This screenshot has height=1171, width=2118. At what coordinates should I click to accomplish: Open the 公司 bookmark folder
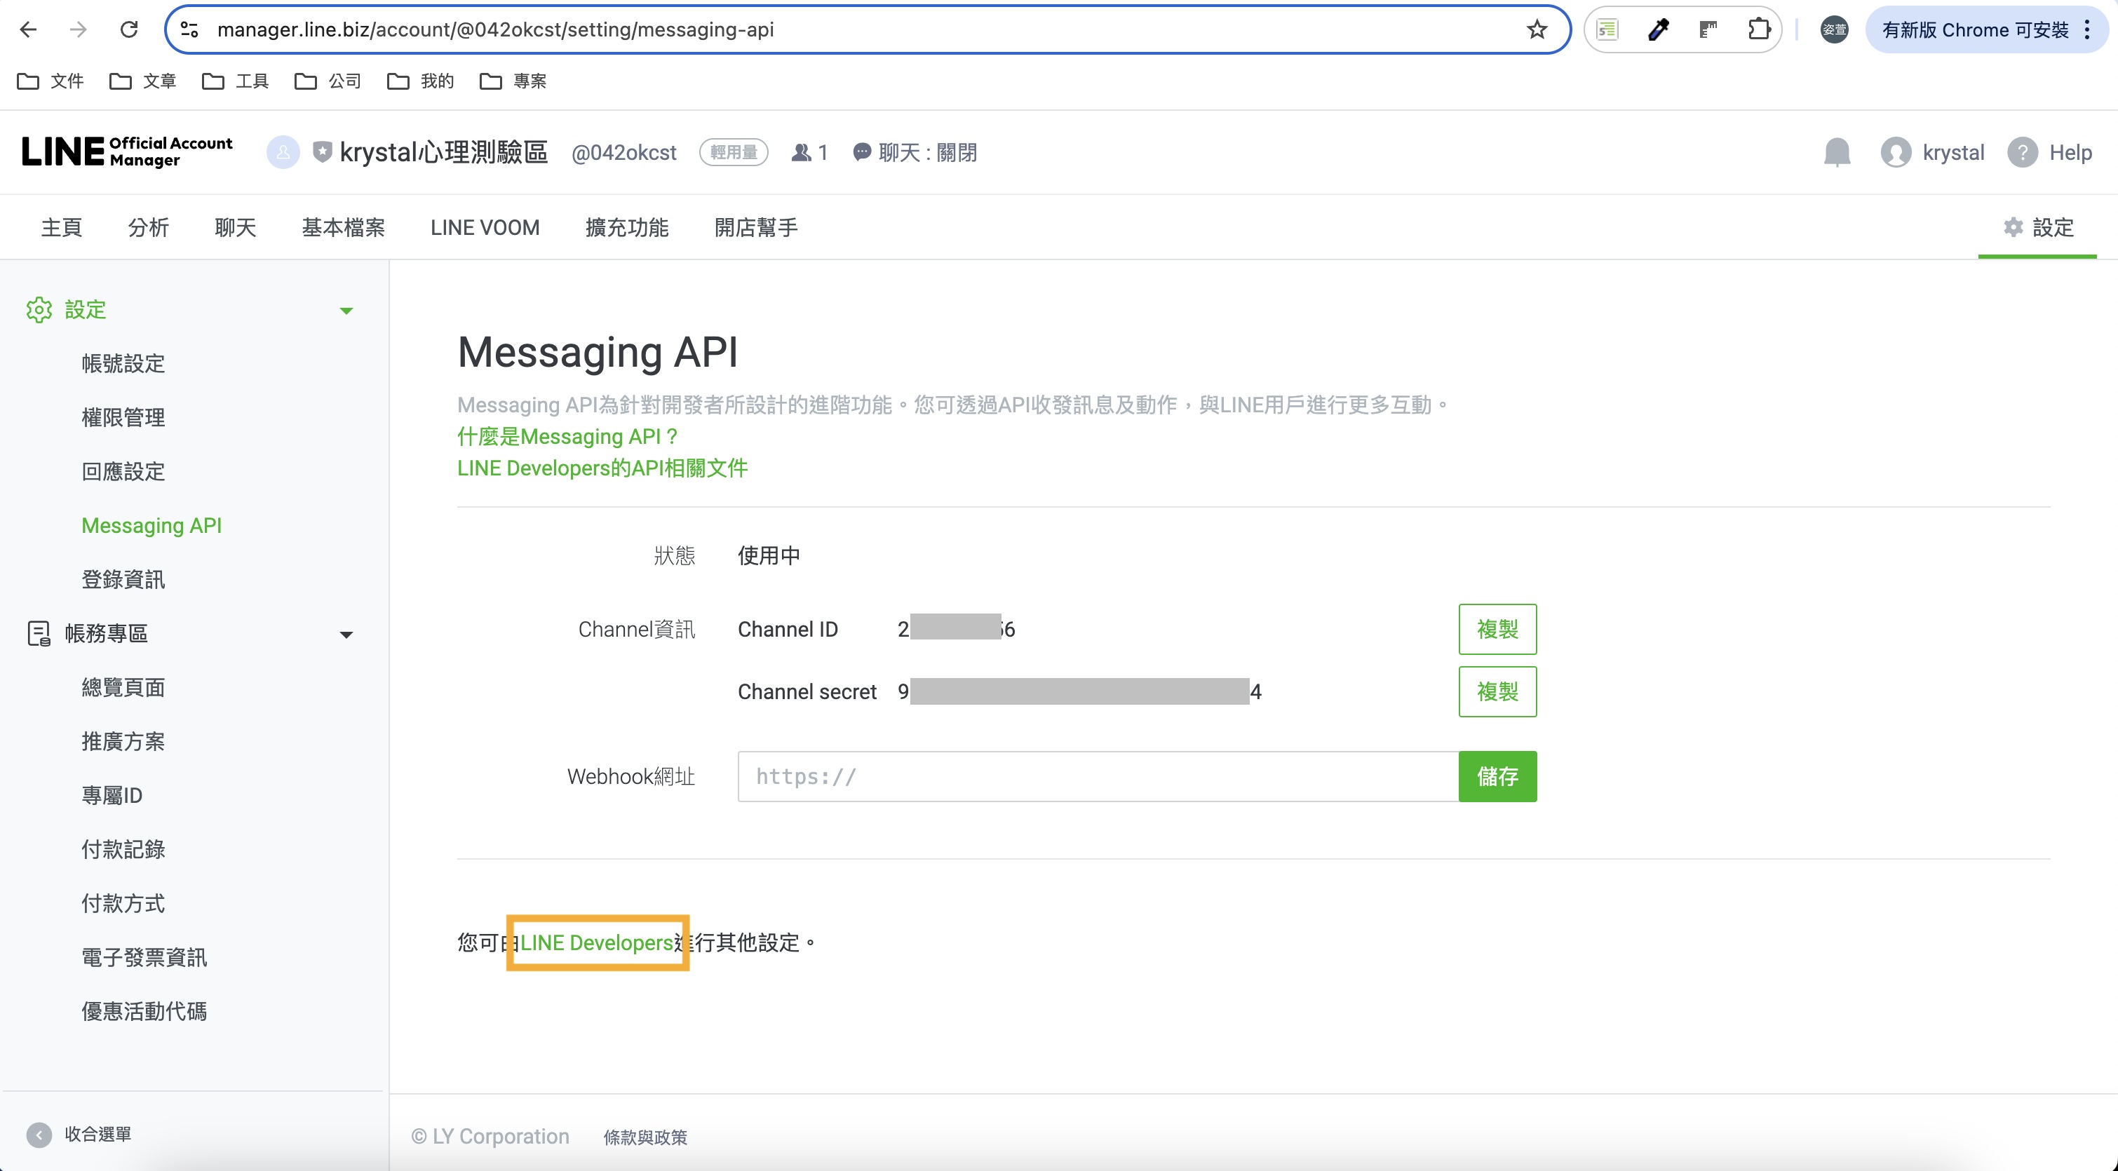click(x=328, y=81)
